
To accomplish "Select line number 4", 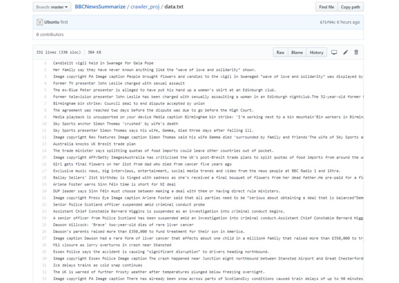I will pyautogui.click(x=45, y=83).
